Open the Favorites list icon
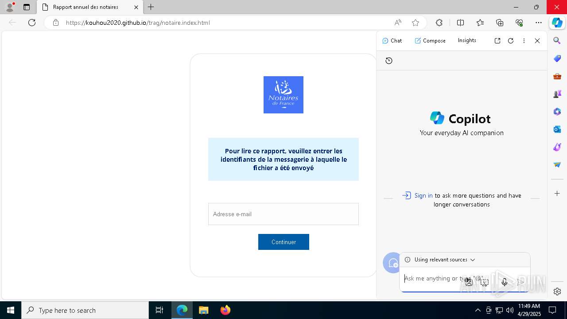 (x=480, y=23)
